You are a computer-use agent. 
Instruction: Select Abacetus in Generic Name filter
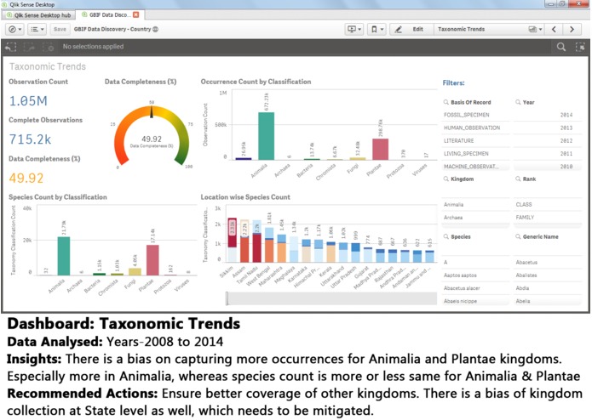[x=548, y=262]
